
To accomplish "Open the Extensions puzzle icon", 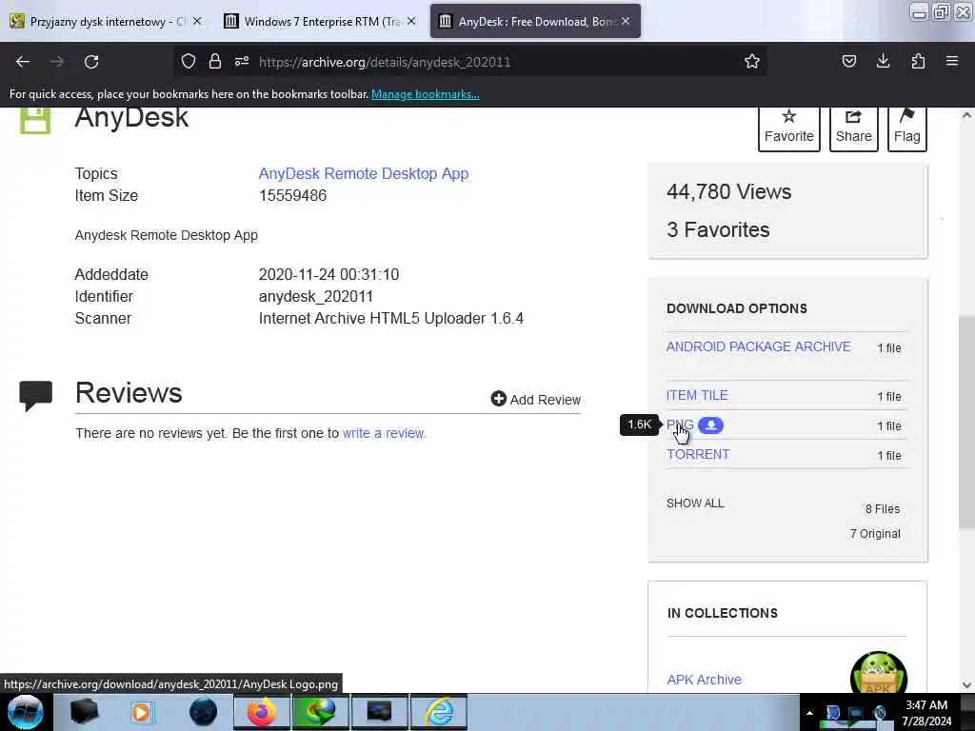I will tap(918, 61).
